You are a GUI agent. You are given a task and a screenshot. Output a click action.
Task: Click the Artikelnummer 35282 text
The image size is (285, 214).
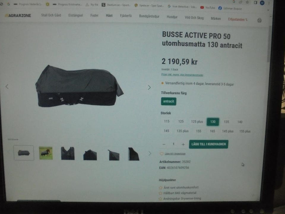click(x=175, y=162)
